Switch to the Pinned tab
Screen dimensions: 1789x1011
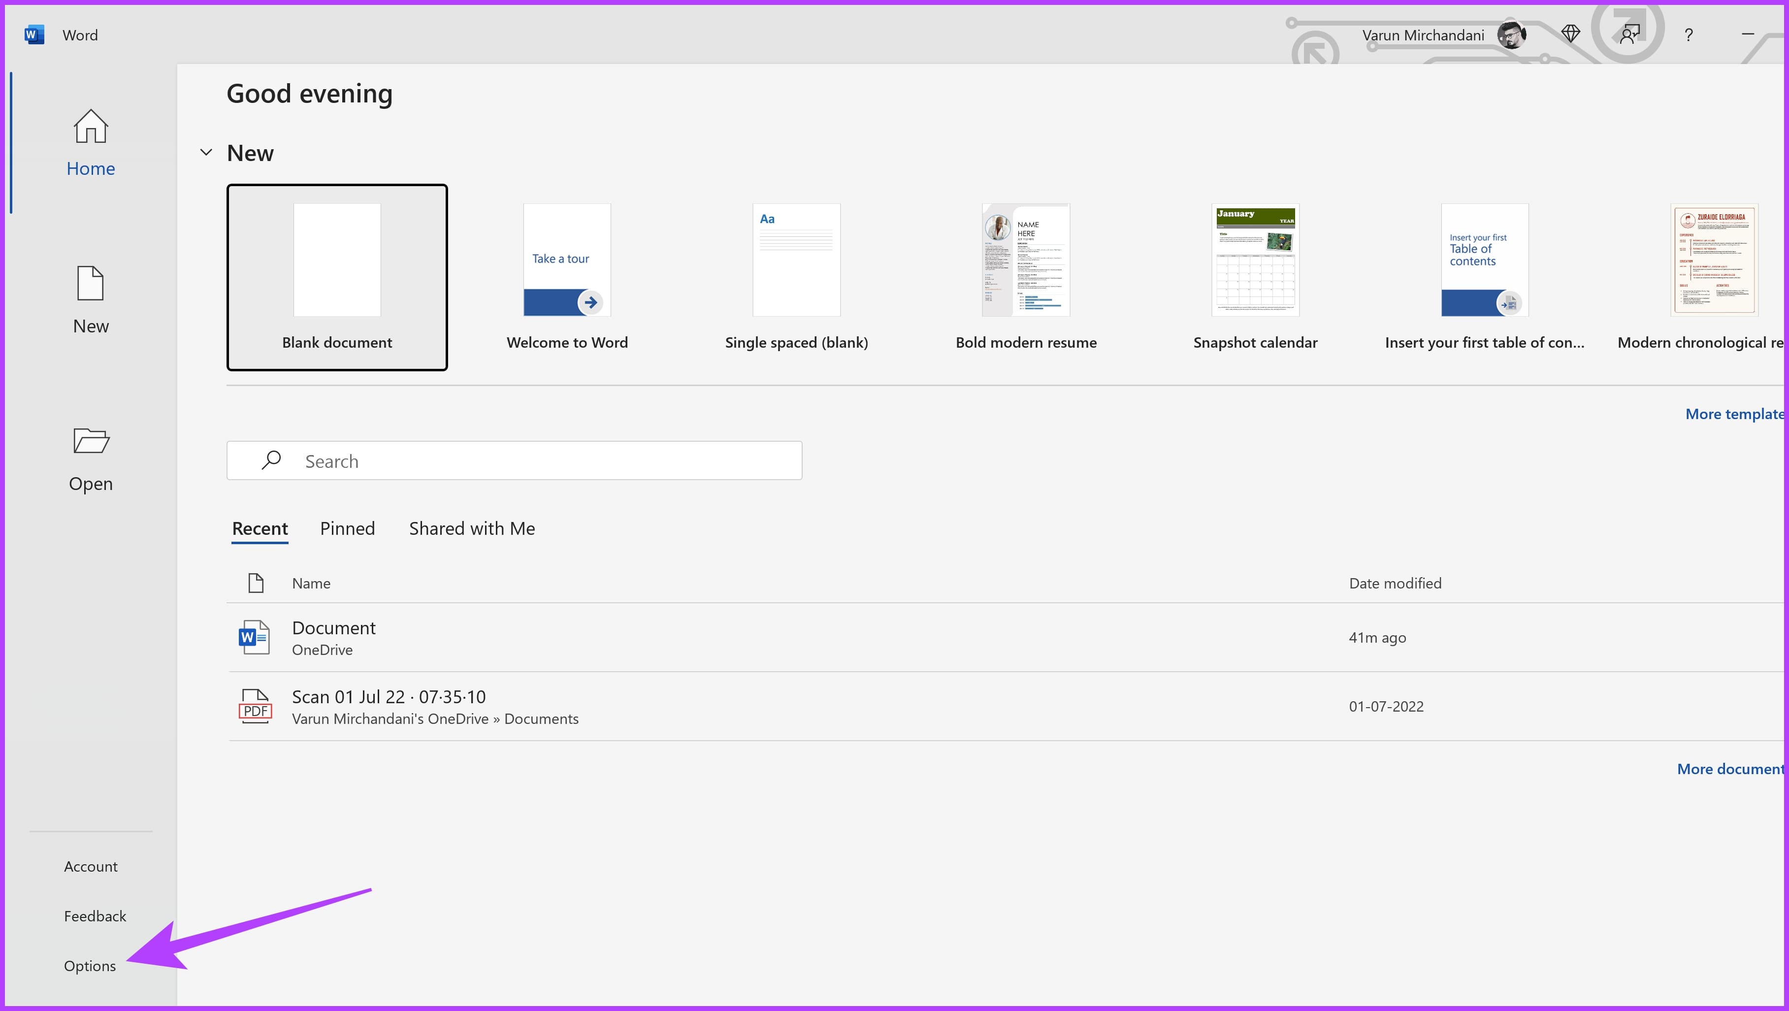(x=347, y=528)
